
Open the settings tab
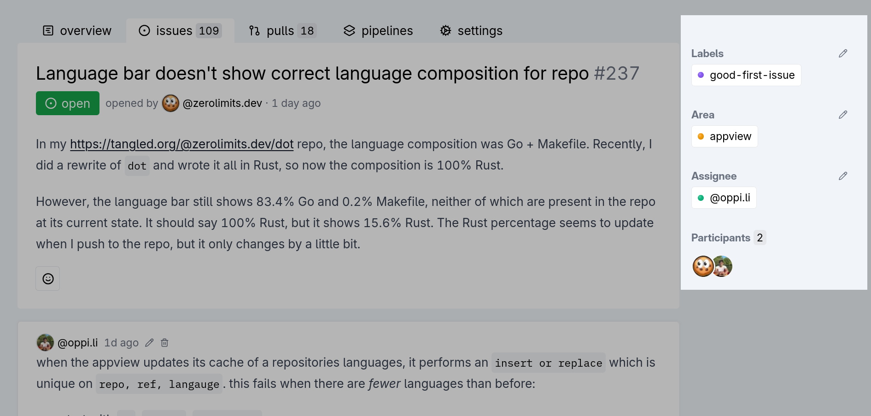471,31
